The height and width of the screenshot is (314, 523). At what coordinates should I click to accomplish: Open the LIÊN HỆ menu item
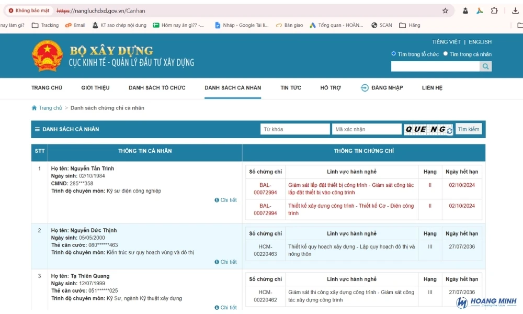pos(433,88)
